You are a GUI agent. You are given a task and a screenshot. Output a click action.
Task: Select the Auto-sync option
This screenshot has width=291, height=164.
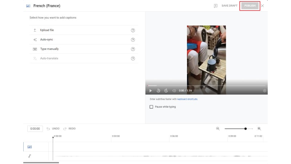(84, 40)
